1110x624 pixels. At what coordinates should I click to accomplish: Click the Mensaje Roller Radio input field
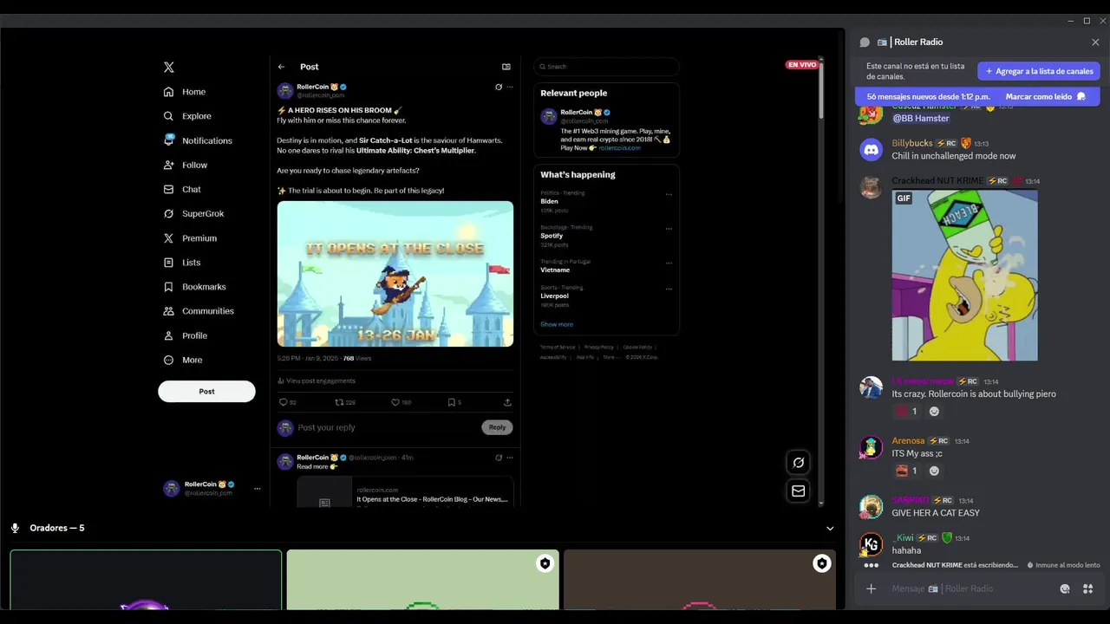point(971,588)
